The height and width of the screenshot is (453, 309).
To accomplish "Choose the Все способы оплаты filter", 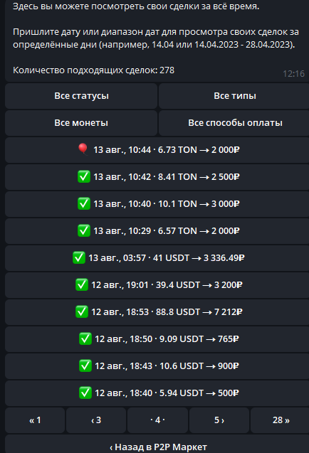I will point(234,123).
